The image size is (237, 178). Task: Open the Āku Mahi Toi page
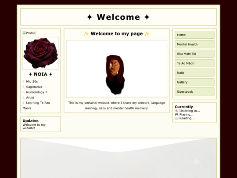pyautogui.click(x=194, y=54)
